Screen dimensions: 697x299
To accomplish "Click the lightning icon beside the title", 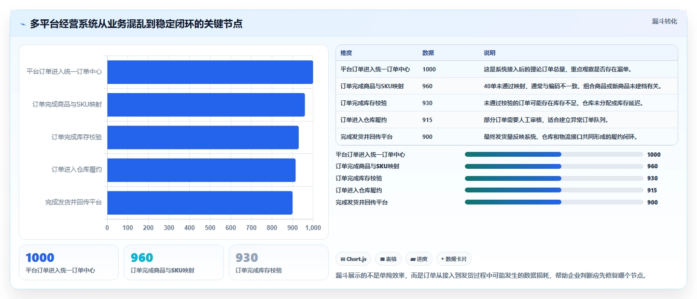I will pyautogui.click(x=23, y=24).
